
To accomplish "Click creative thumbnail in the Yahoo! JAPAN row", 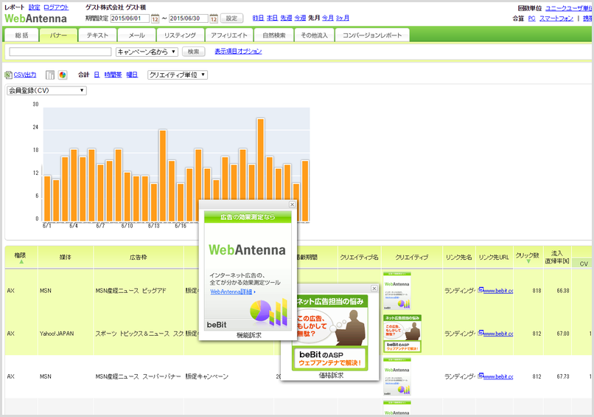I will (x=402, y=334).
